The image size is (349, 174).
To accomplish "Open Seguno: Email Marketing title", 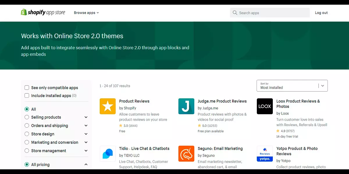I will click(220, 148).
